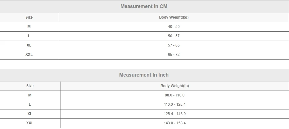Select the Body Weight(kg) column header

[x=174, y=17]
